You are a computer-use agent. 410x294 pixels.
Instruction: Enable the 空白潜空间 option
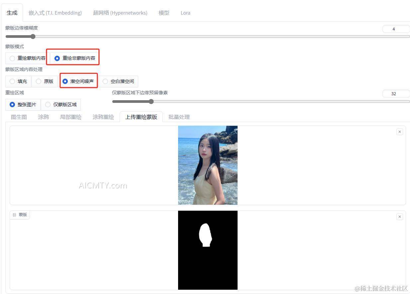[x=105, y=81]
